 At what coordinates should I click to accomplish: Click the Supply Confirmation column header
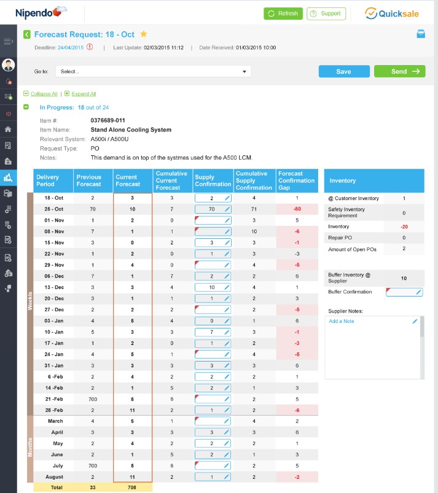tap(213, 181)
